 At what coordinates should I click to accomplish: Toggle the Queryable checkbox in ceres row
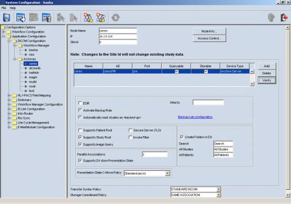tap(177, 72)
